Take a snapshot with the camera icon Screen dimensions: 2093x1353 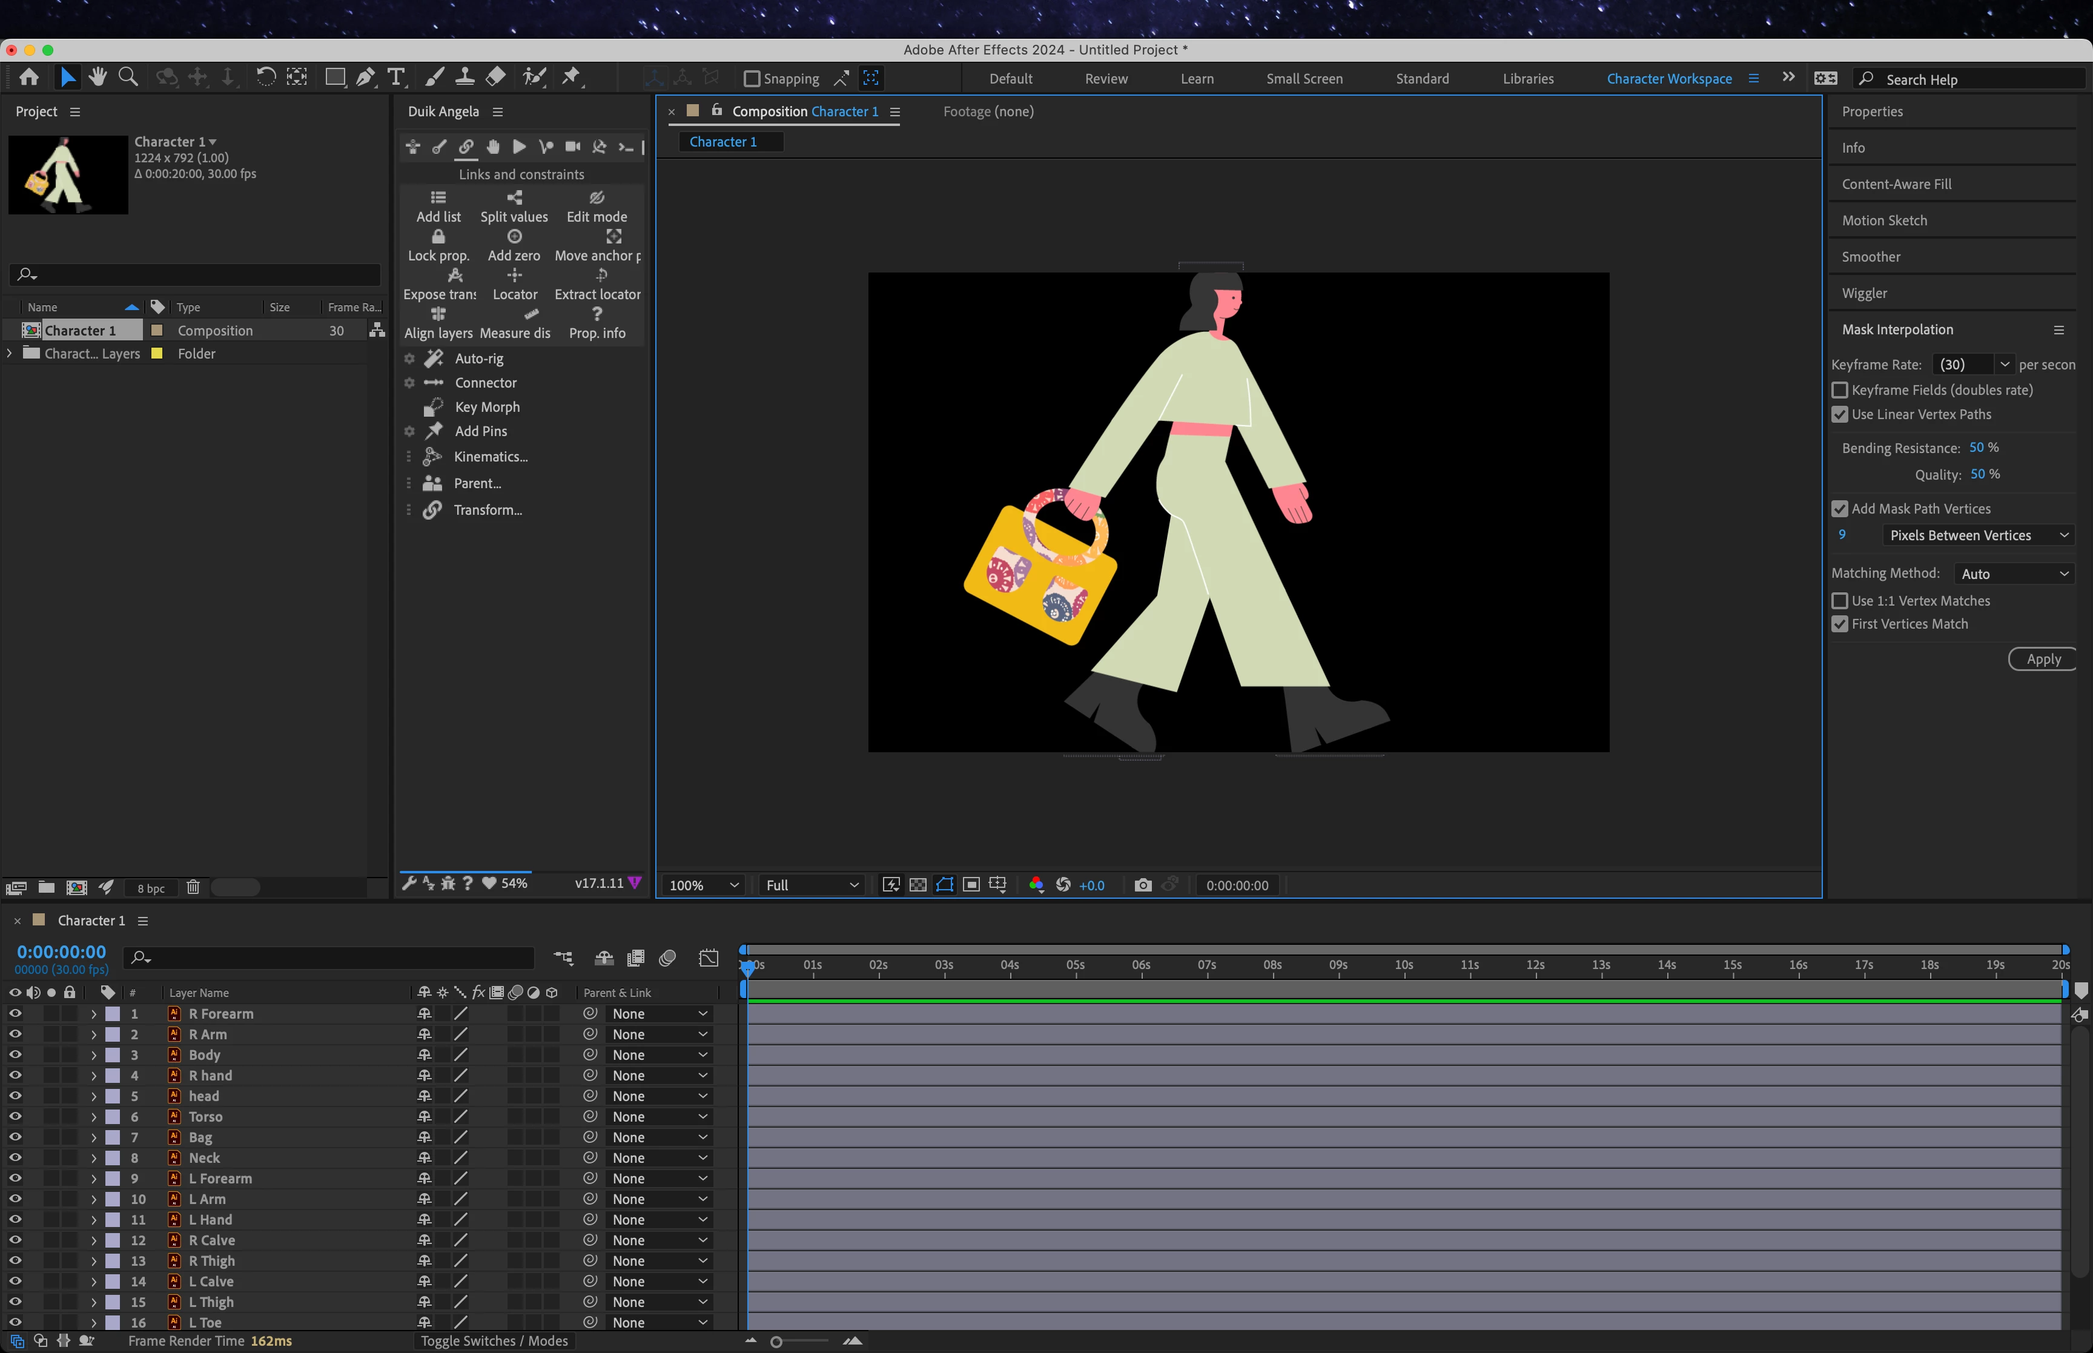click(1143, 885)
